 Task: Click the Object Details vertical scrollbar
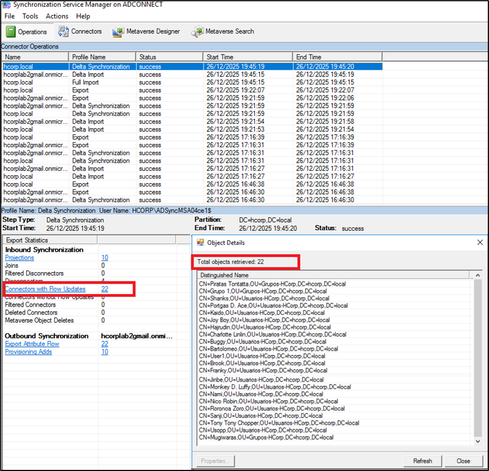[x=477, y=357]
